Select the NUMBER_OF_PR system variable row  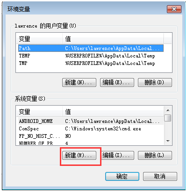point(90,143)
